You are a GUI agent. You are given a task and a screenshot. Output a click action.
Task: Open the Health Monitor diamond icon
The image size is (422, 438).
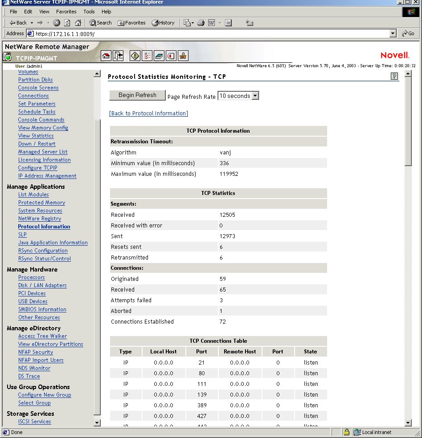(x=135, y=56)
